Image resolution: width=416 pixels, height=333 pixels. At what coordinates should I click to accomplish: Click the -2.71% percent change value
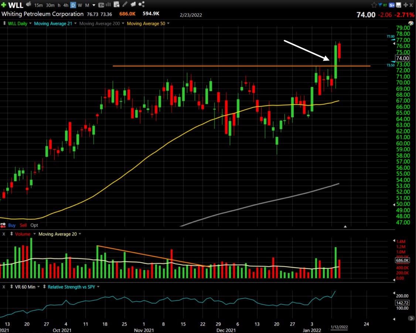pyautogui.click(x=404, y=14)
